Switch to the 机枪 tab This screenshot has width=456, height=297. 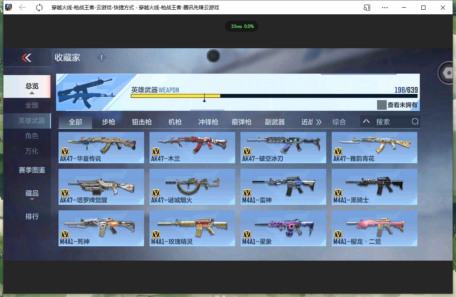tap(175, 122)
